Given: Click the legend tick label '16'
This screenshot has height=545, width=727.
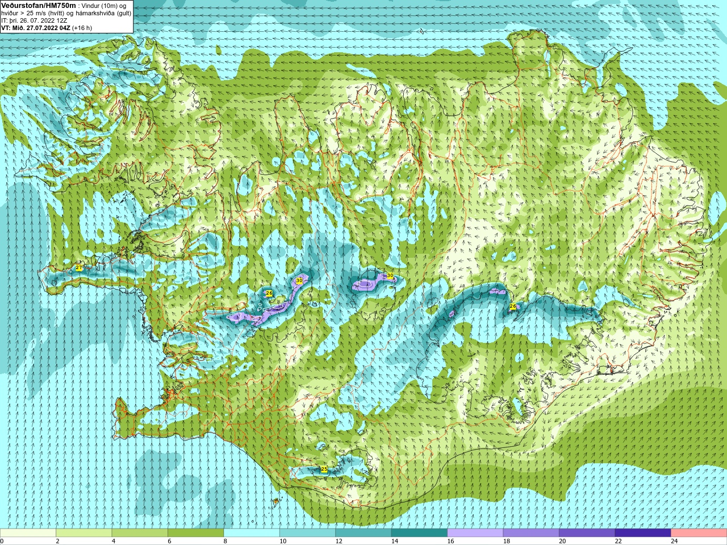Looking at the screenshot, I should coord(450,541).
